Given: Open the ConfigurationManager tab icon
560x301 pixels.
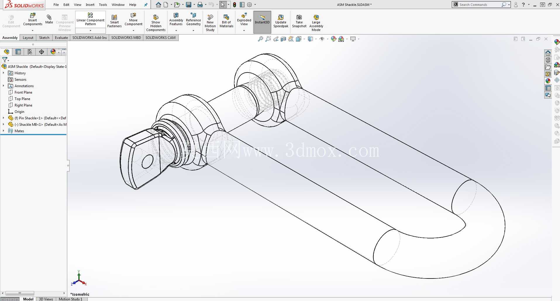Looking at the screenshot, I should 30,52.
